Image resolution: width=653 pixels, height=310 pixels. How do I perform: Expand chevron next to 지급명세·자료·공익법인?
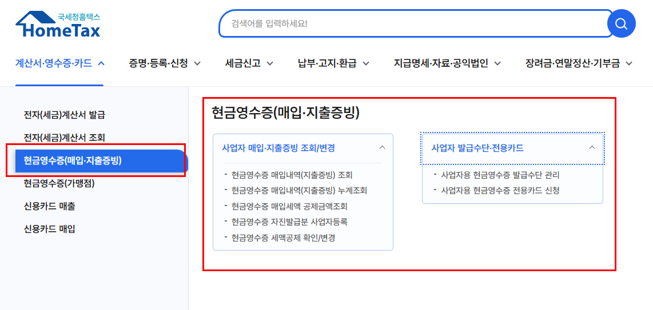coord(497,63)
